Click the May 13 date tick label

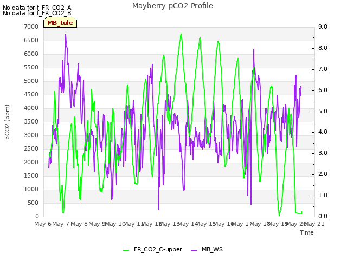pyautogui.click(x=169, y=224)
